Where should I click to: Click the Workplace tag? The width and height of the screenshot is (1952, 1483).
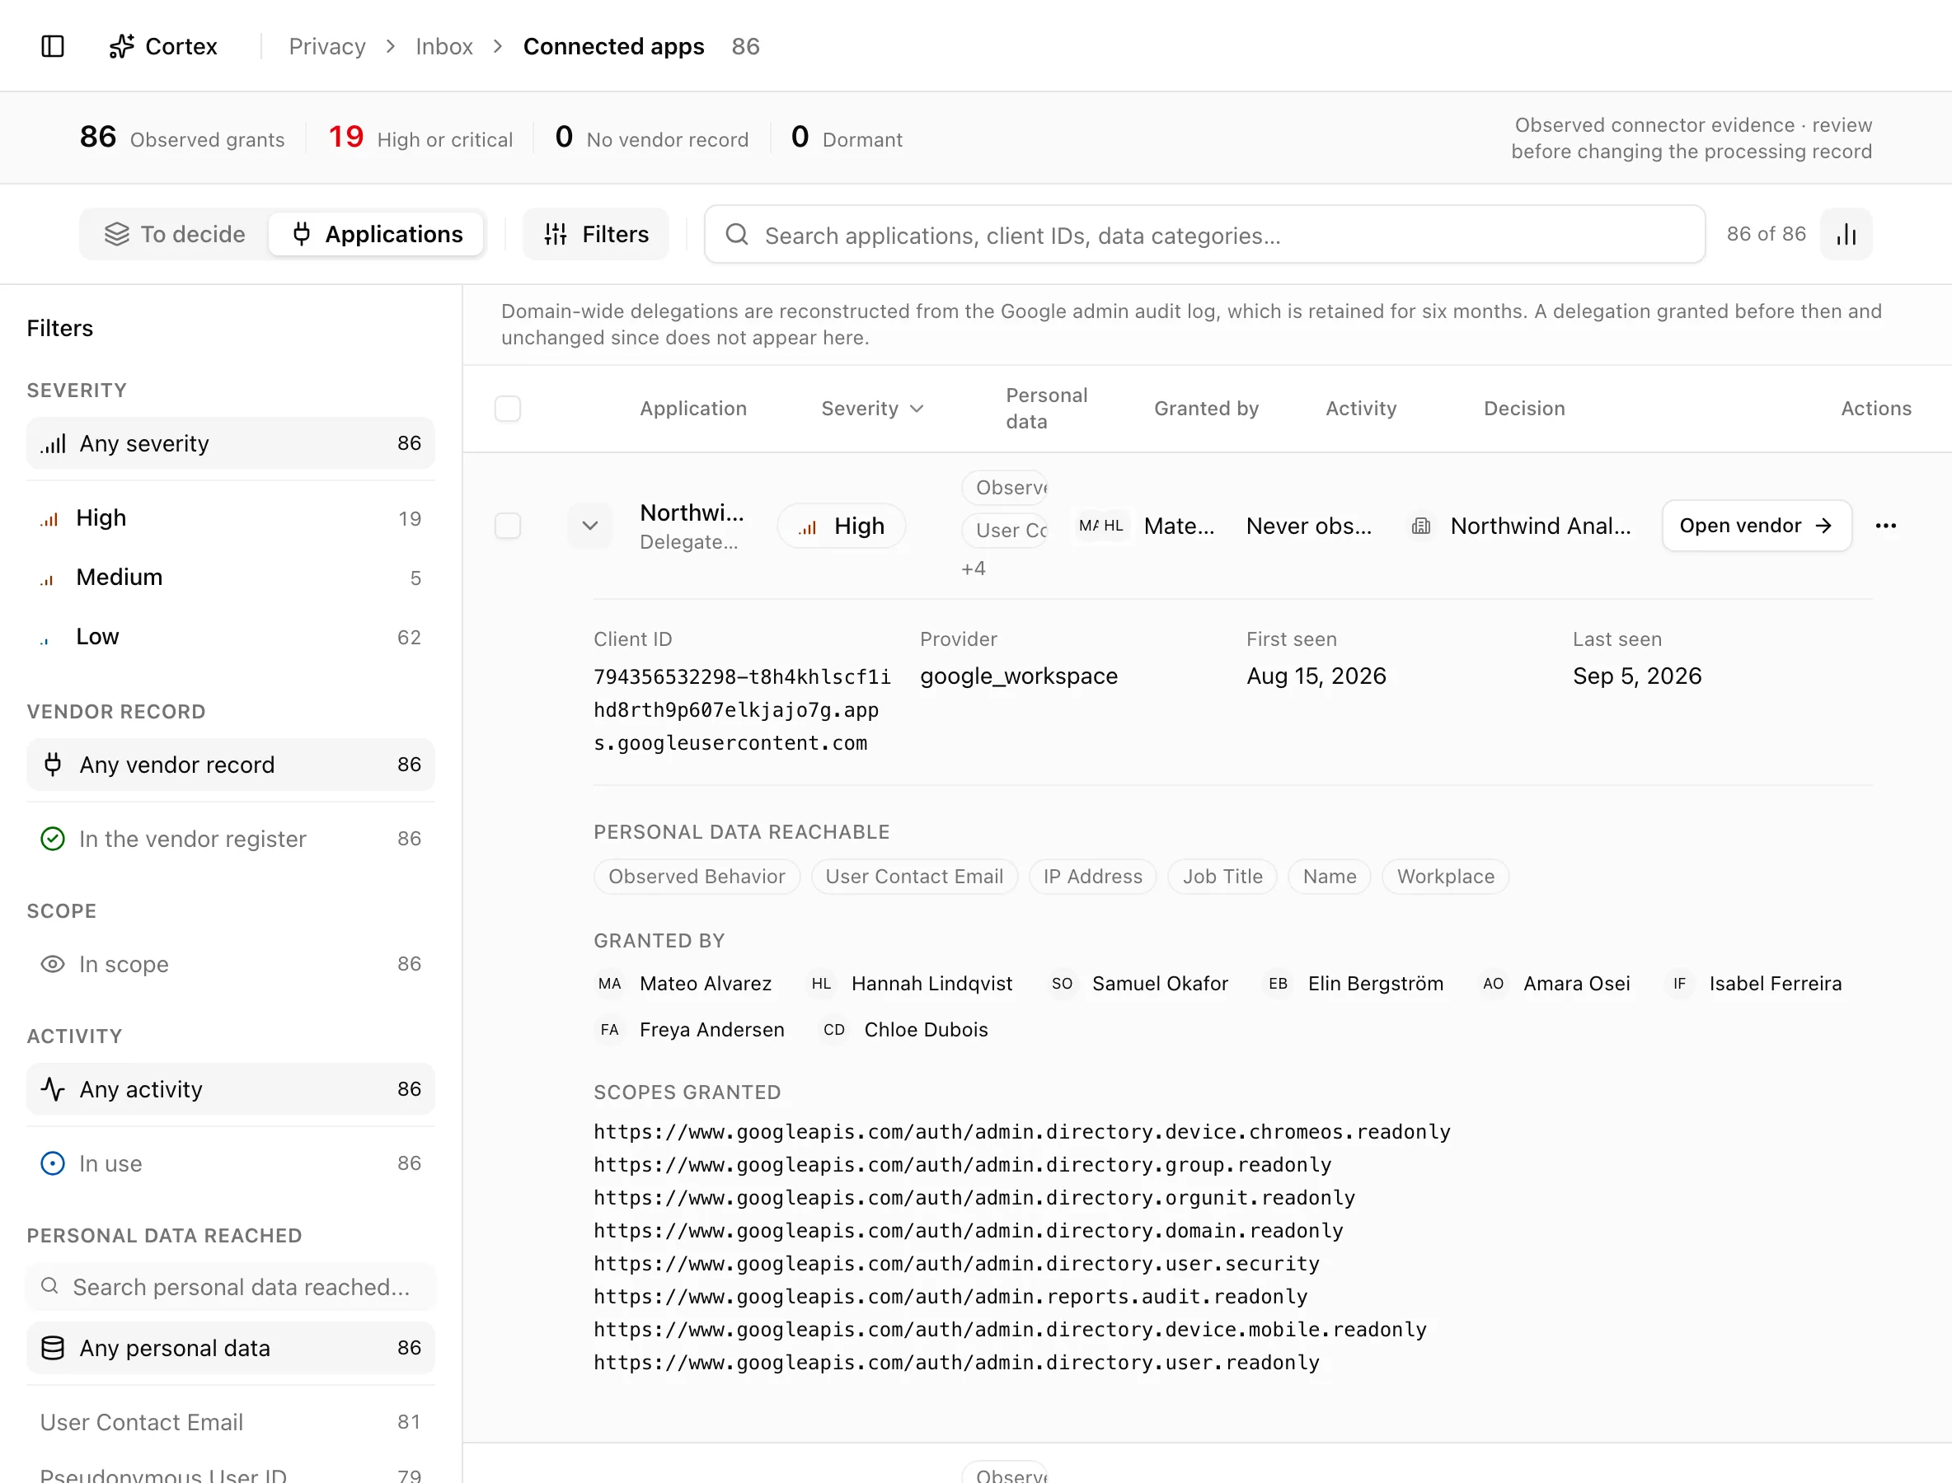(x=1445, y=877)
